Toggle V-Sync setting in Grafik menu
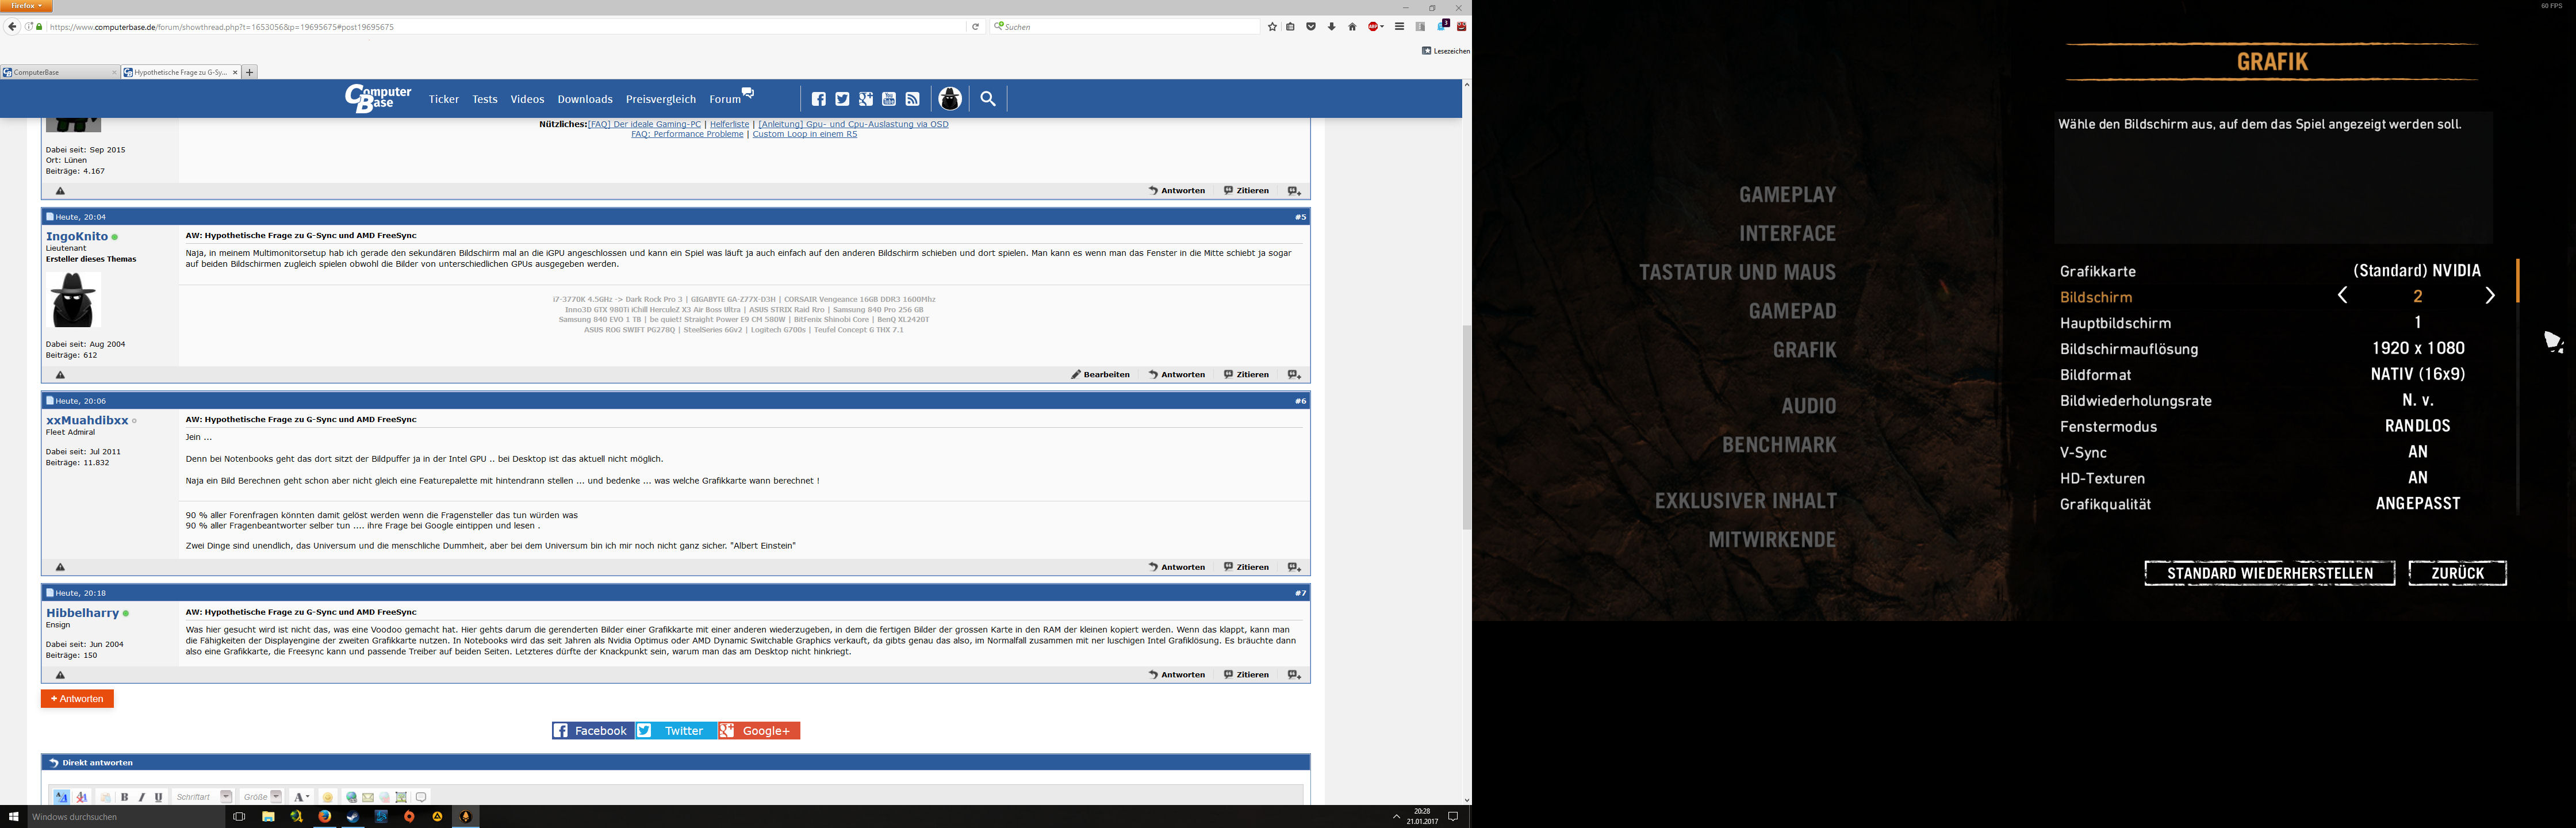This screenshot has width=2576, height=828. pyautogui.click(x=2417, y=452)
